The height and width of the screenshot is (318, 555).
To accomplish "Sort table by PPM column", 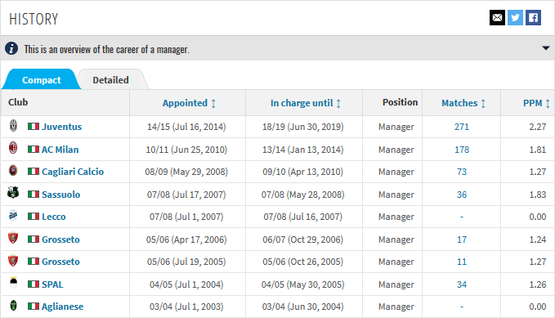I will click(x=536, y=103).
